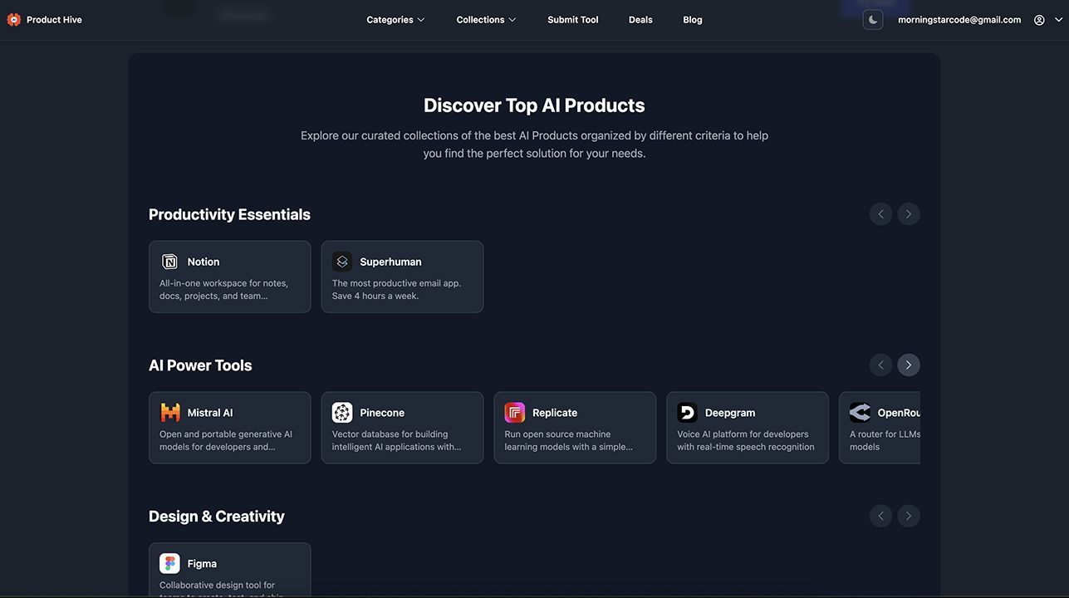Click the Pinecone logo icon
This screenshot has width=1069, height=598.
pyautogui.click(x=342, y=413)
